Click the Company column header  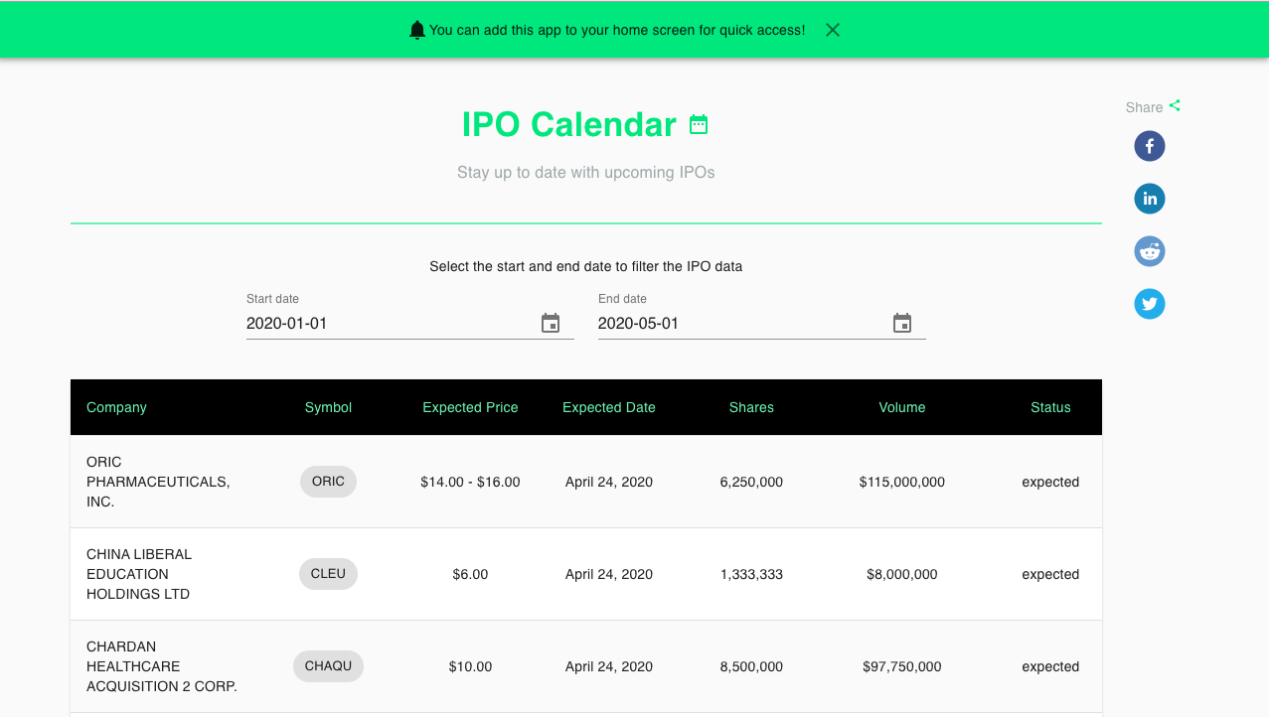pyautogui.click(x=116, y=407)
